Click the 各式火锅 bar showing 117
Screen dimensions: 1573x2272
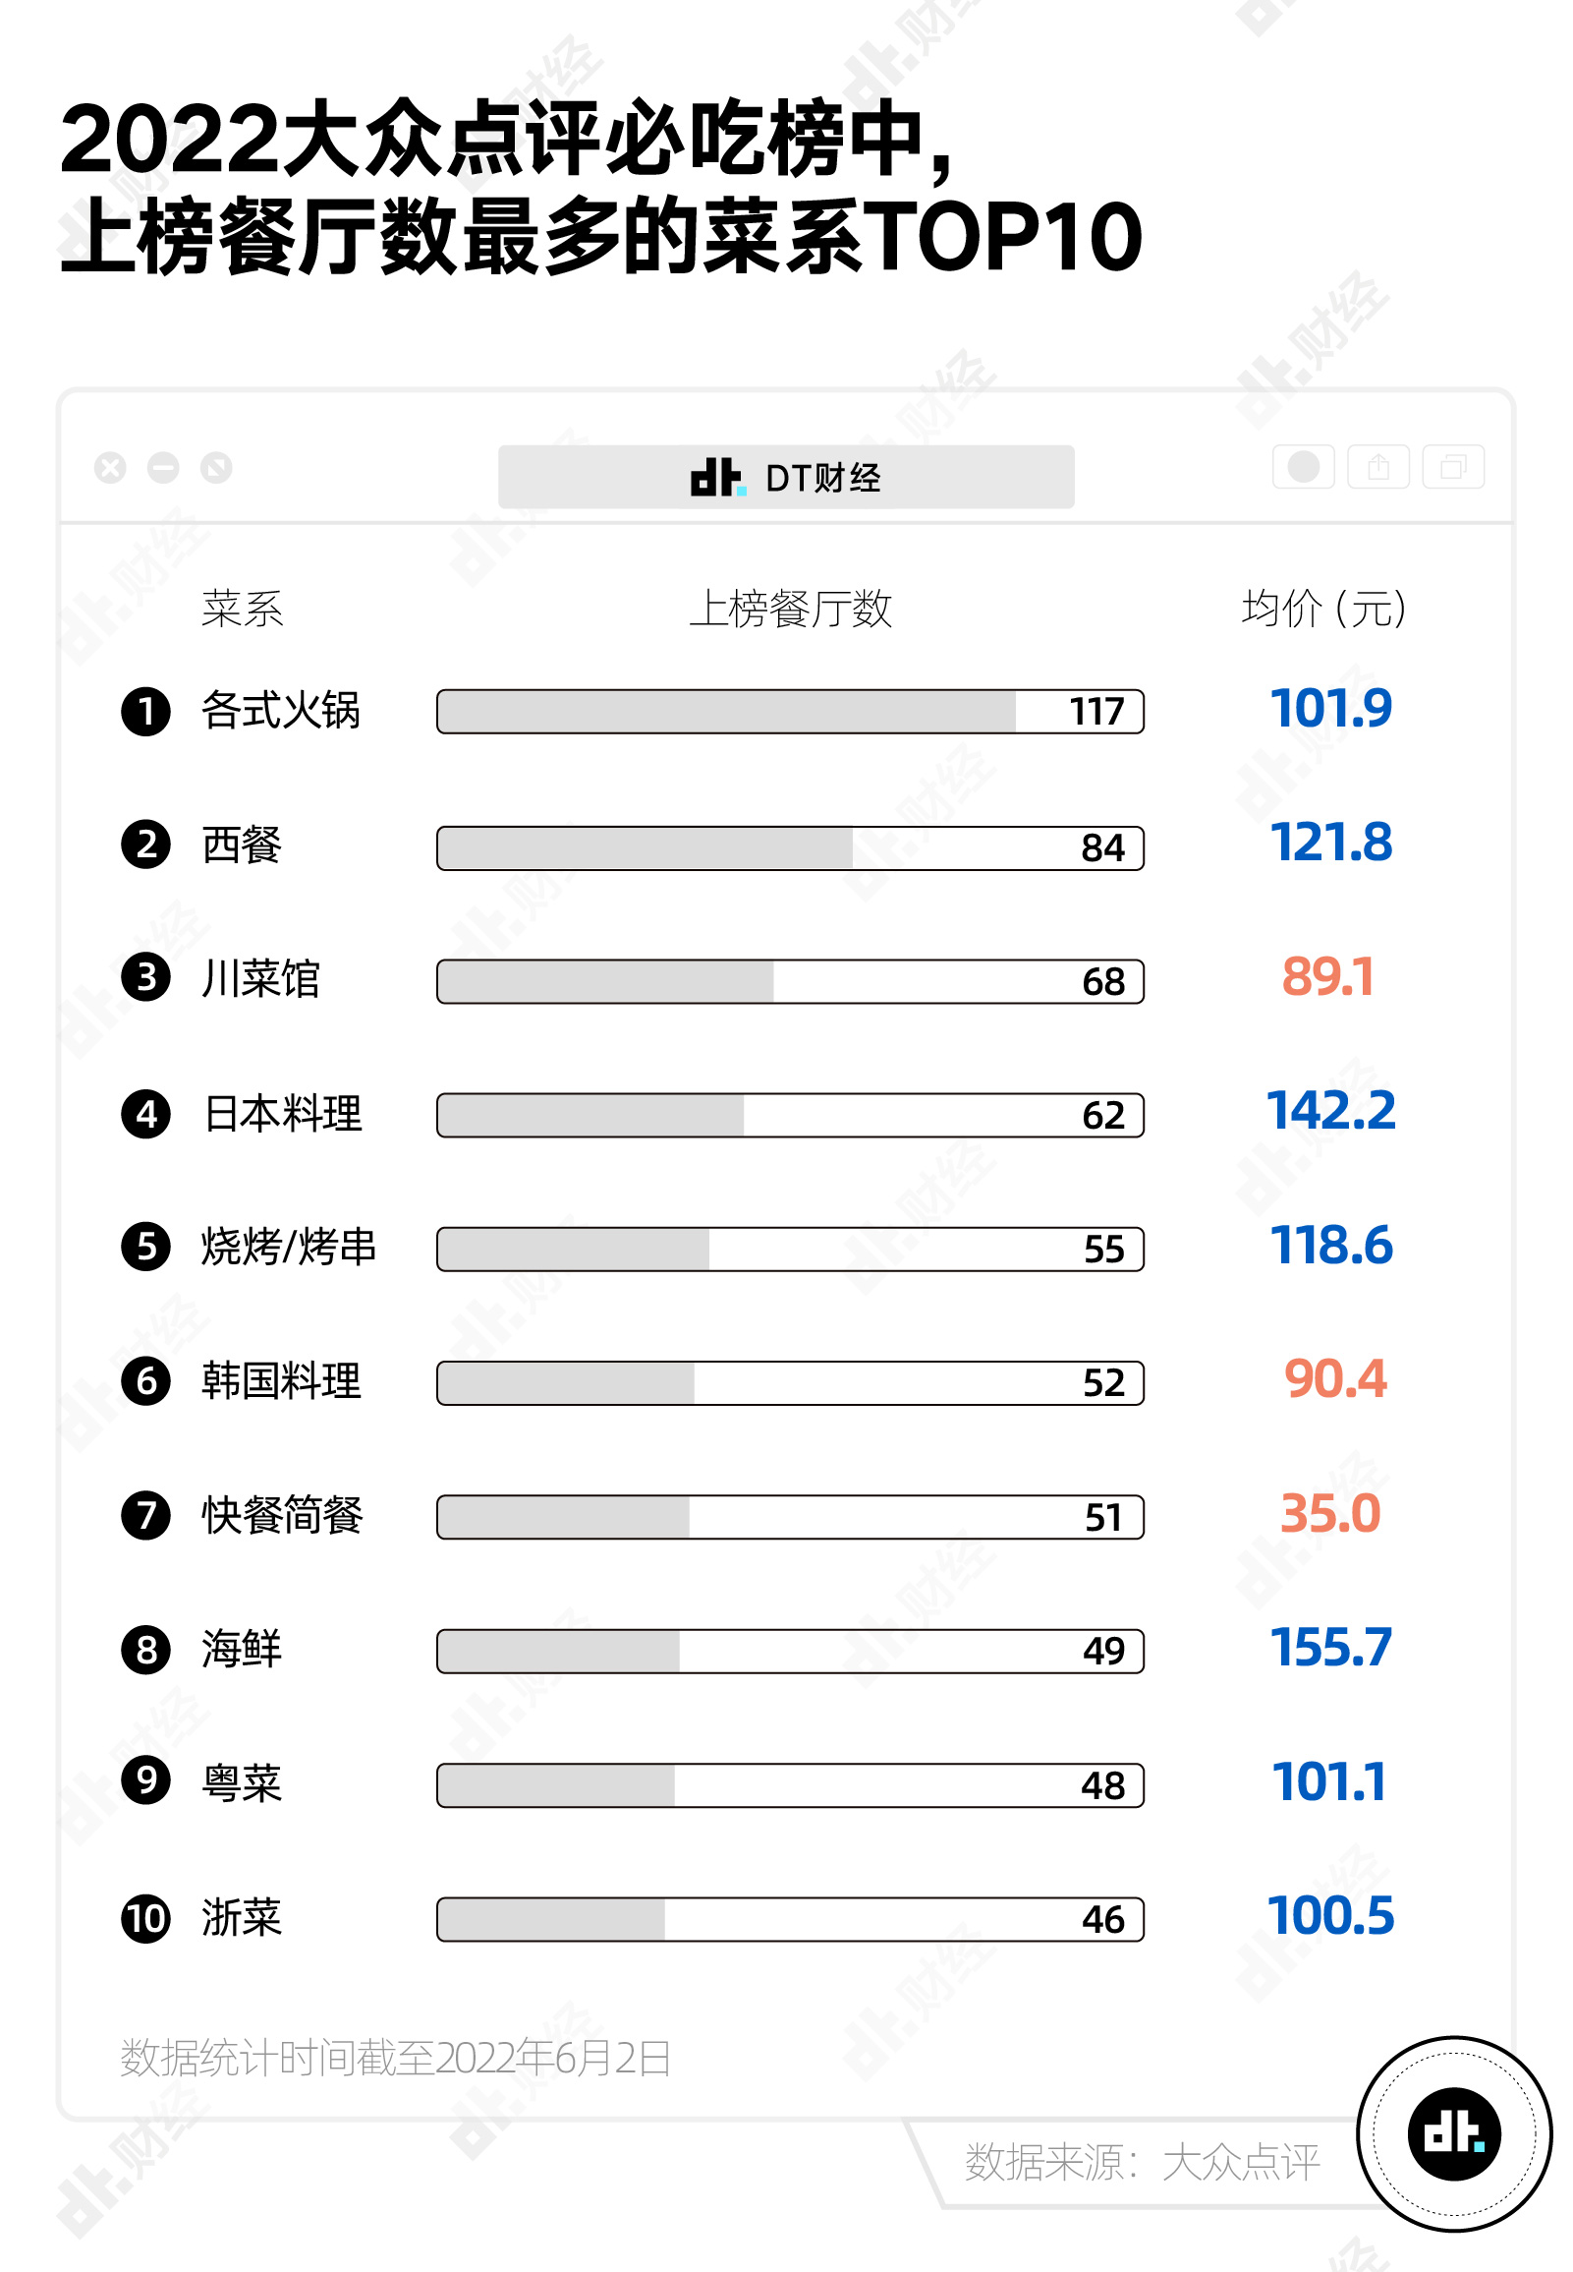790,711
